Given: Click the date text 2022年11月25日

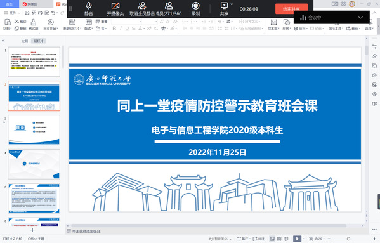Looking at the screenshot, I should (218, 152).
